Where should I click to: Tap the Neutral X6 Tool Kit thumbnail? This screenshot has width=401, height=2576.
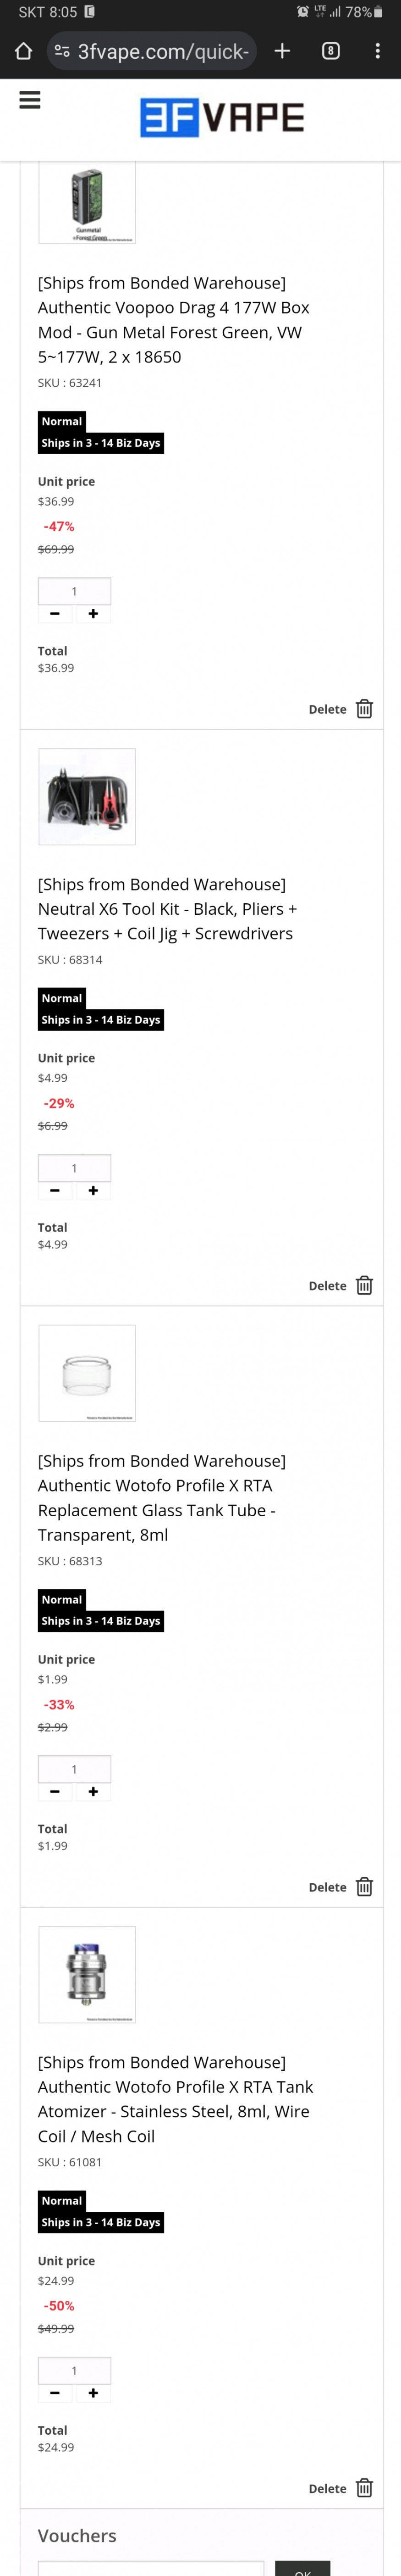87,797
